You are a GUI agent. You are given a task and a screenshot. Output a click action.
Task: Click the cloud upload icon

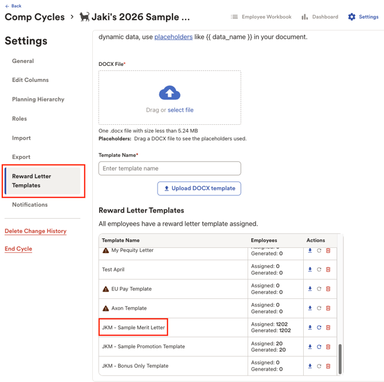coord(170,93)
